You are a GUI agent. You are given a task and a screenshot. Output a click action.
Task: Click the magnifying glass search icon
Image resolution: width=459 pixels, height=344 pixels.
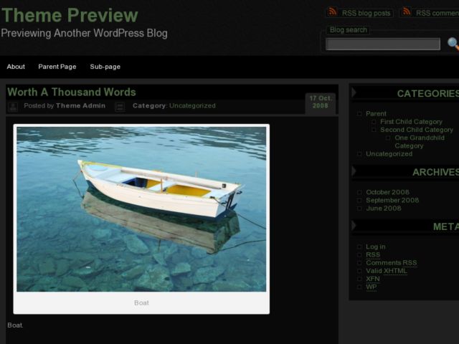(x=453, y=44)
